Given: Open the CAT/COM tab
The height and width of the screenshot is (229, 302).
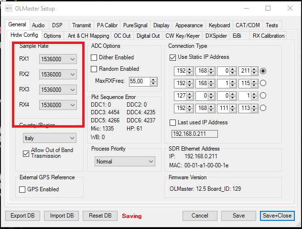Looking at the screenshot, I should (248, 25).
